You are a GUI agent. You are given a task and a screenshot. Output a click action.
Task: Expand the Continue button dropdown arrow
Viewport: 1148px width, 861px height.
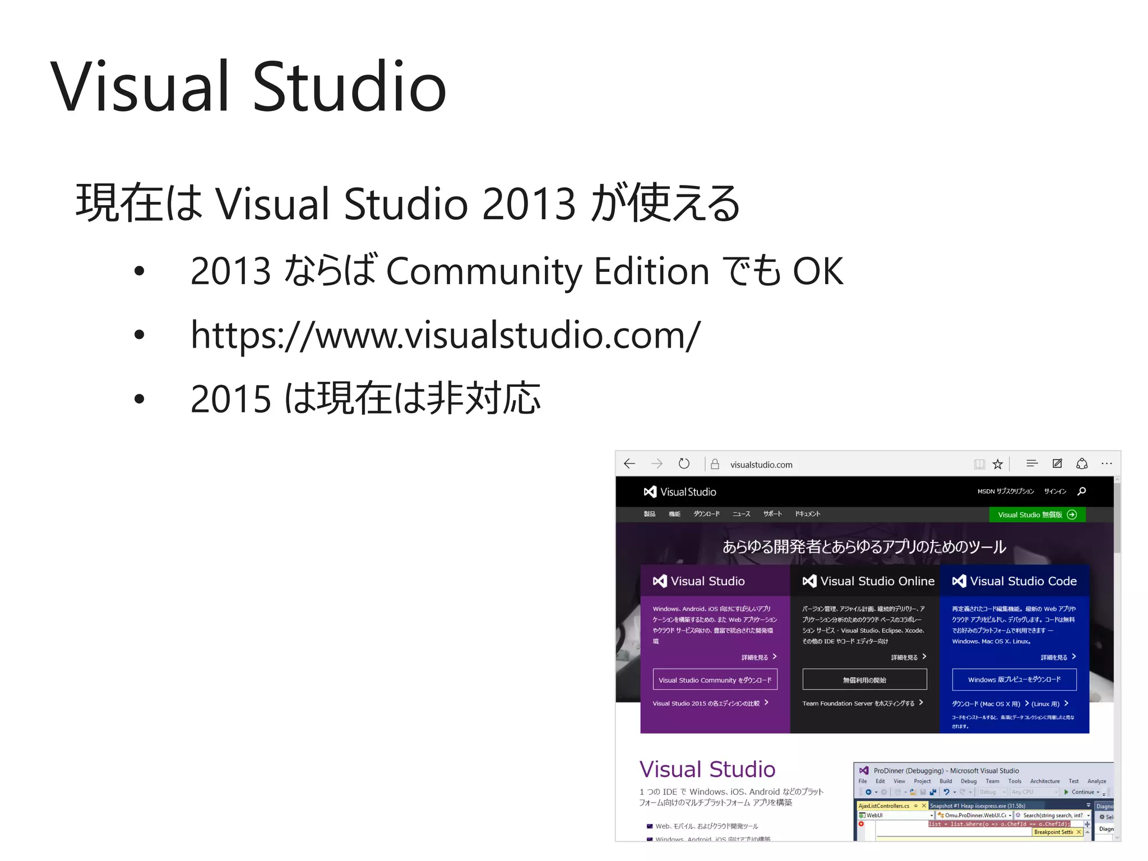(1098, 792)
